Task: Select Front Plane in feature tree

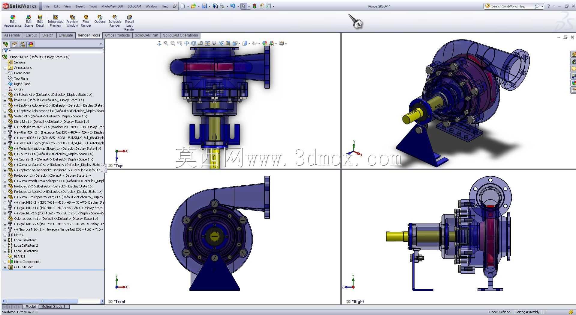Action: click(x=22, y=73)
